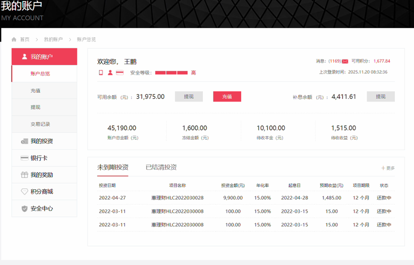The width and height of the screenshot is (414, 265).
Task: Open 交易记录 sidebar item
Action: (x=45, y=124)
